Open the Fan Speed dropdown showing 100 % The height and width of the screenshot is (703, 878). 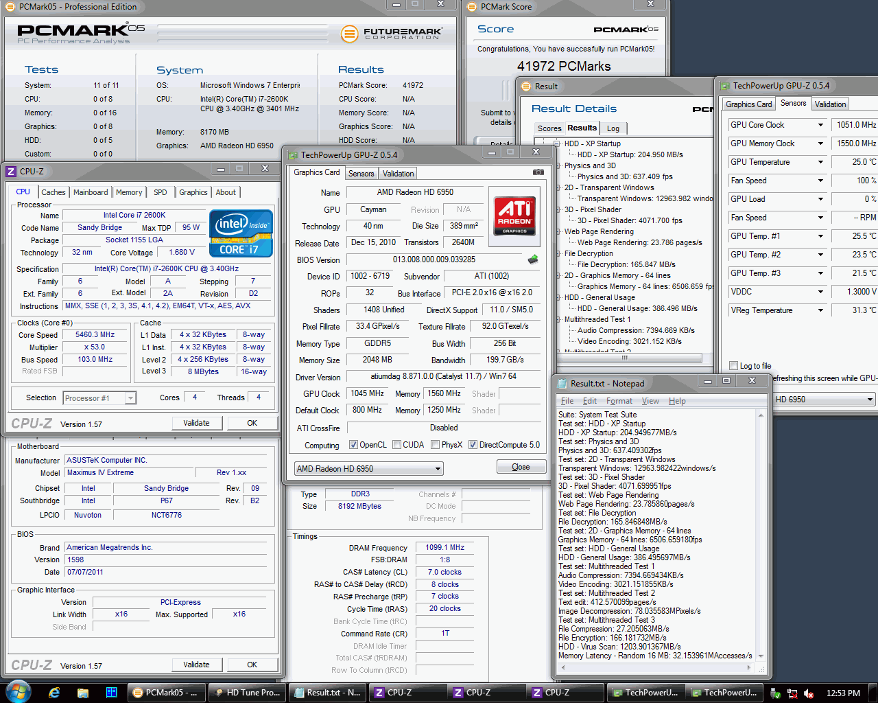(x=820, y=181)
